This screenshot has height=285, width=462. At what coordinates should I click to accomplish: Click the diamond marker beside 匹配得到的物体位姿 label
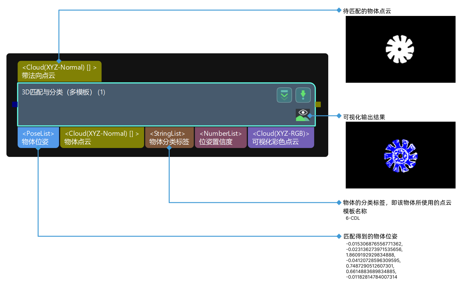click(x=339, y=236)
